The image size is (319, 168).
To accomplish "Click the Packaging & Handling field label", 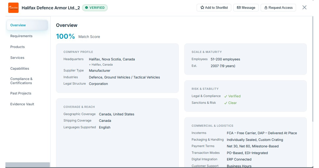I will click(208, 140).
